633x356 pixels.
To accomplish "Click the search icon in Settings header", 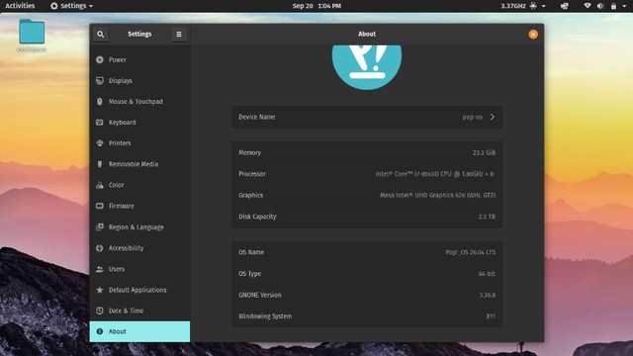I will 101,35.
